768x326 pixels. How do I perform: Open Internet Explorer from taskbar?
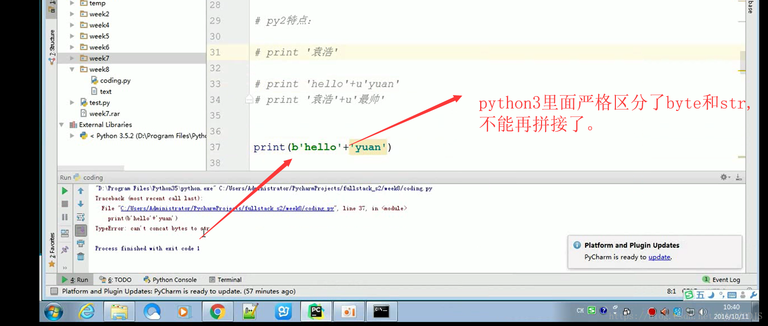pyautogui.click(x=88, y=312)
